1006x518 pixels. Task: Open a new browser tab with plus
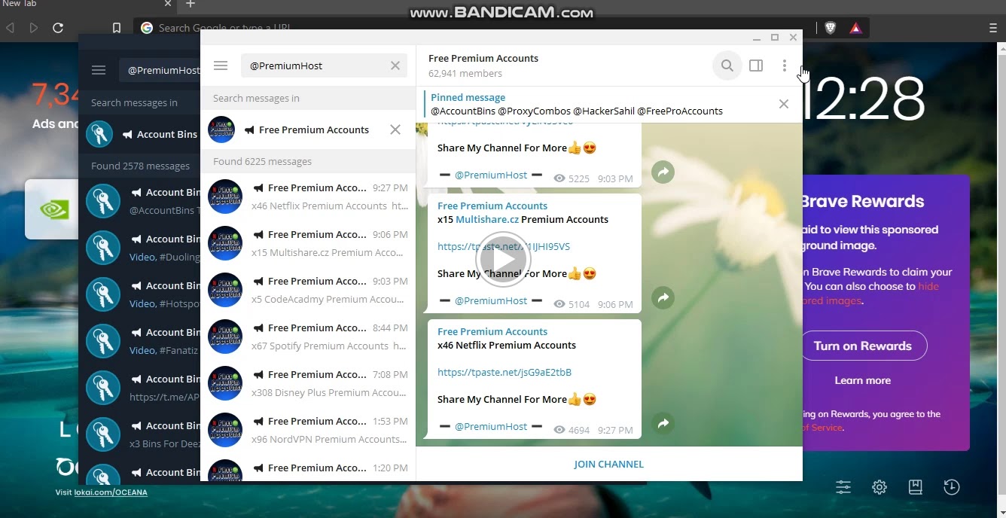[191, 4]
